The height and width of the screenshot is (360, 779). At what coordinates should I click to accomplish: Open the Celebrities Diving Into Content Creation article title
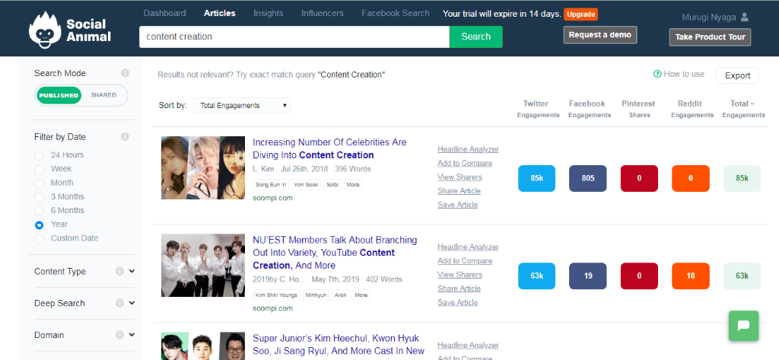coord(329,148)
